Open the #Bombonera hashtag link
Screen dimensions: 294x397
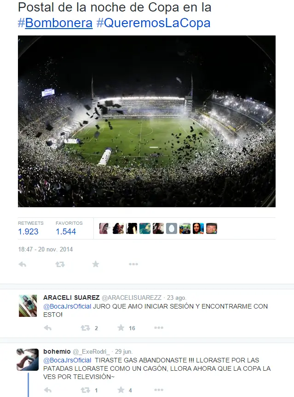[55, 23]
